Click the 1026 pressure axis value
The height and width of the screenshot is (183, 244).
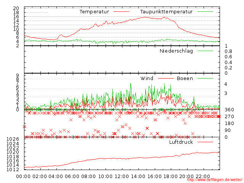tap(13, 139)
